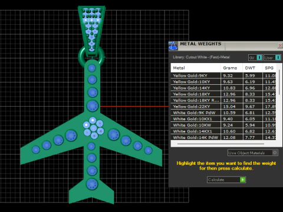Toggle the GV switch
The image size is (283, 212).
tap(255, 58)
